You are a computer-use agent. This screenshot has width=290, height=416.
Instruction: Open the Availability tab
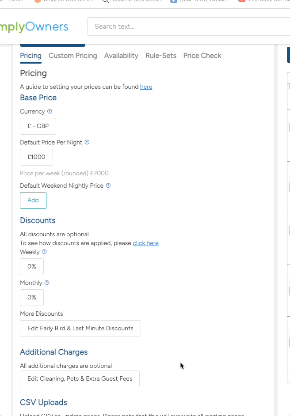click(121, 55)
